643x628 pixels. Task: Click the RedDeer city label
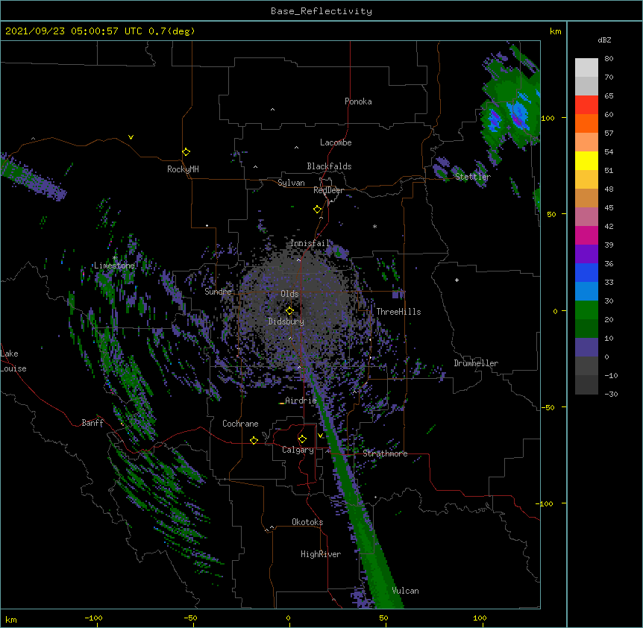click(328, 190)
